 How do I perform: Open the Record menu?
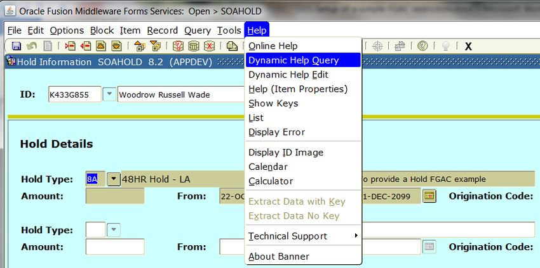(162, 30)
